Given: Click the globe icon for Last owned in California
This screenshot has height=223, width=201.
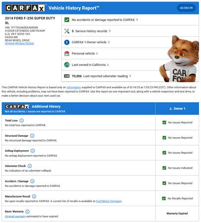Looking at the screenshot, I should (67, 65).
